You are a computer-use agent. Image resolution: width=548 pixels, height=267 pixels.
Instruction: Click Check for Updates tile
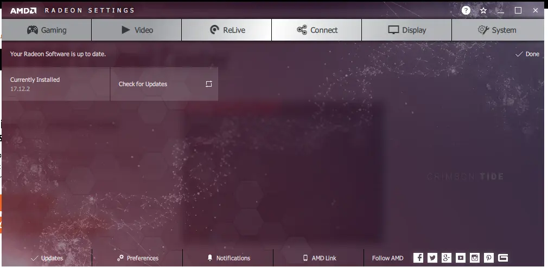tap(164, 84)
